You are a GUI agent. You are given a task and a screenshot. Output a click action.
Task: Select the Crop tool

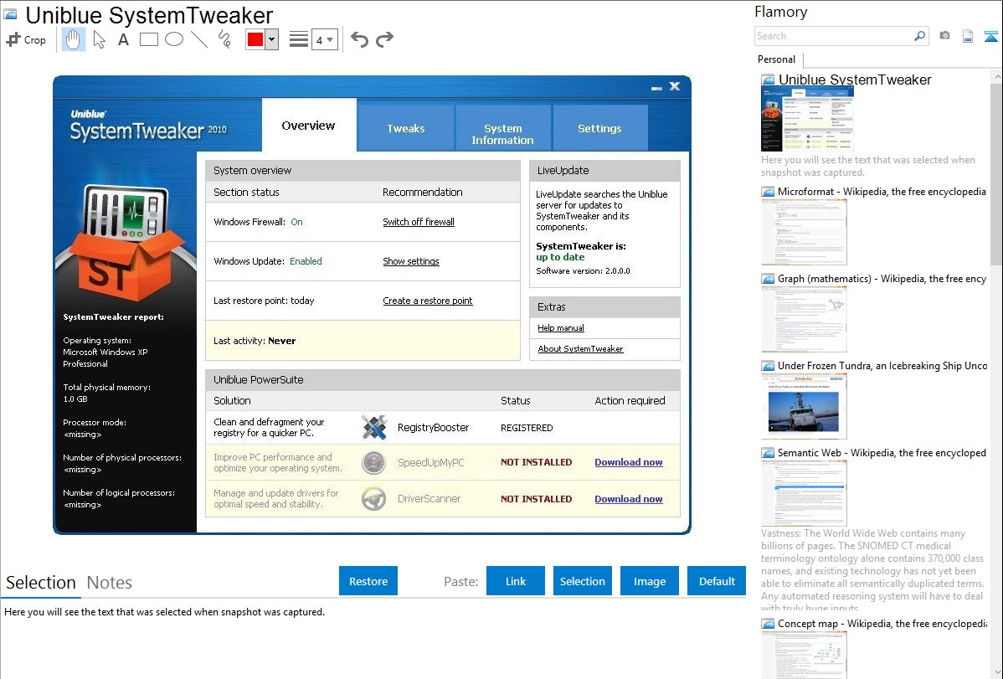point(26,39)
